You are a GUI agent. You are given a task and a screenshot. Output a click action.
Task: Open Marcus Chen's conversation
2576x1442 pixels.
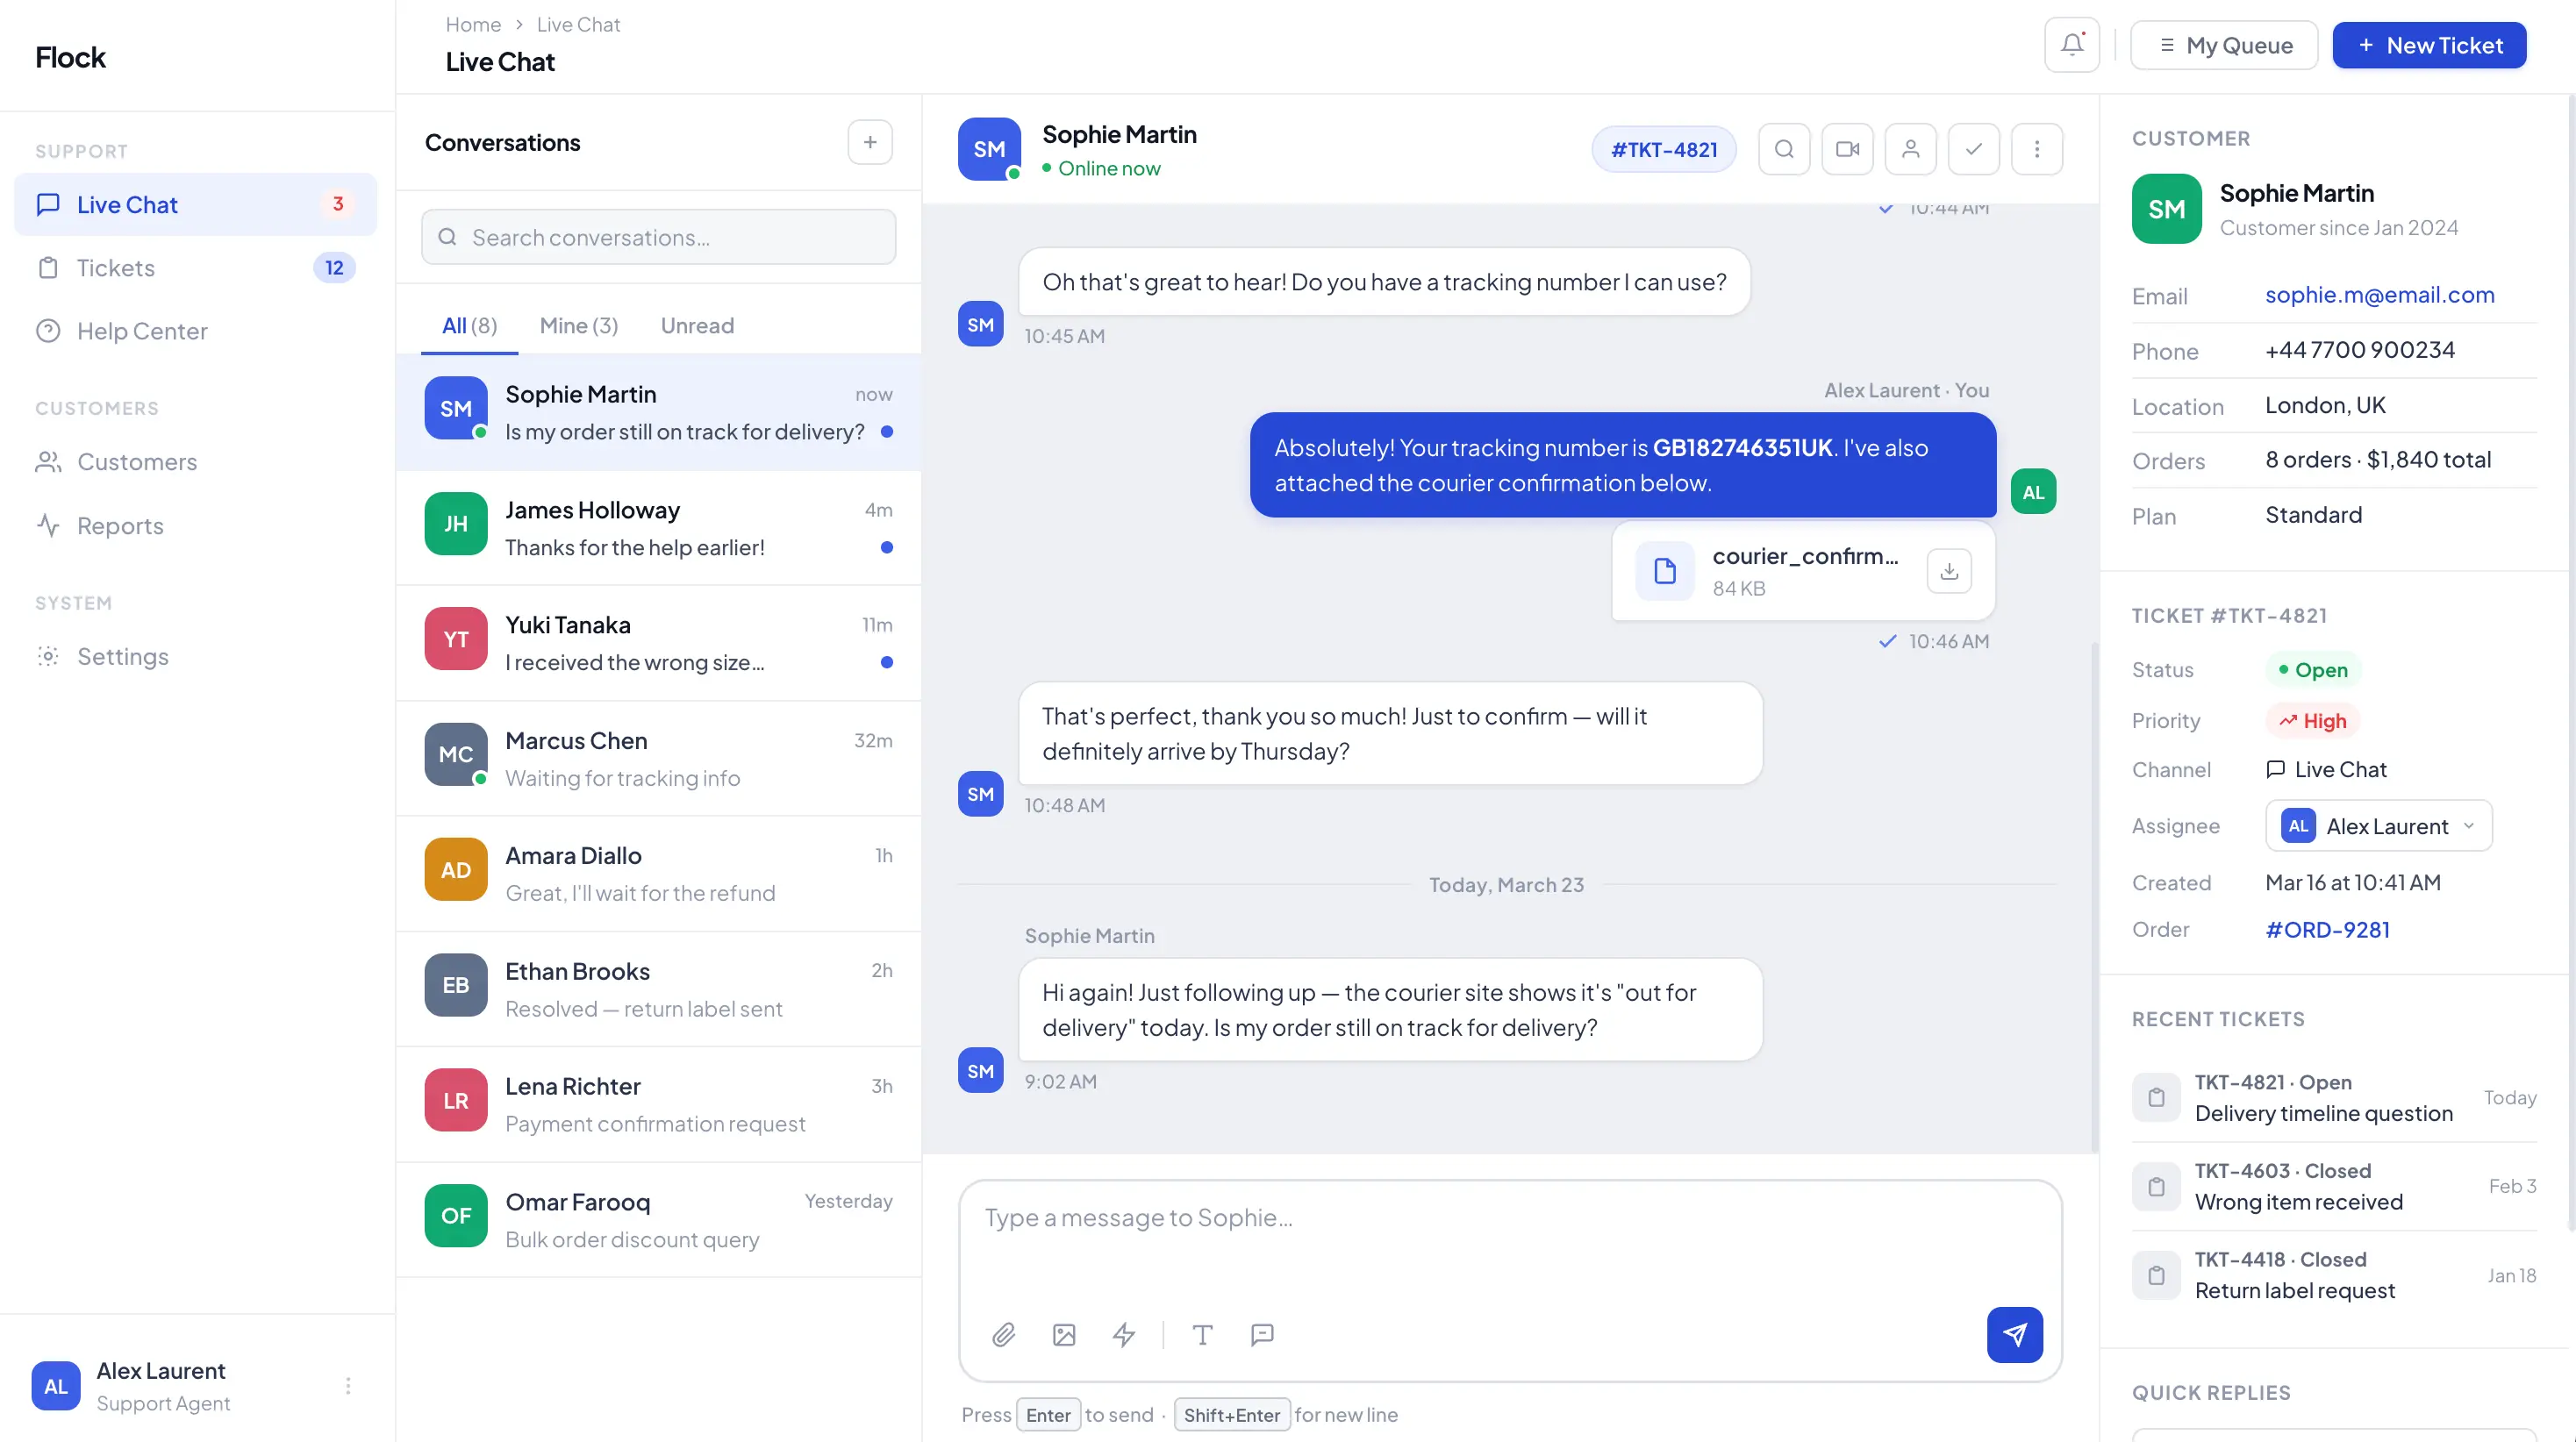coord(658,759)
